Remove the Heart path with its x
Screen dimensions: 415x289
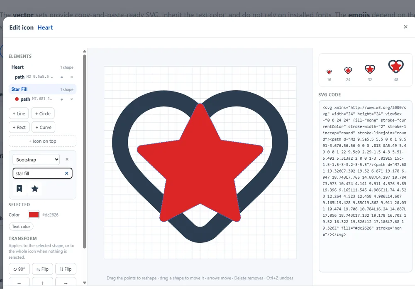71,77
